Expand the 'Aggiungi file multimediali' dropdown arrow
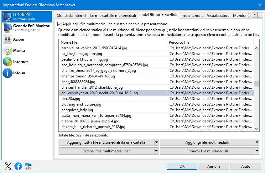 pos(257,142)
